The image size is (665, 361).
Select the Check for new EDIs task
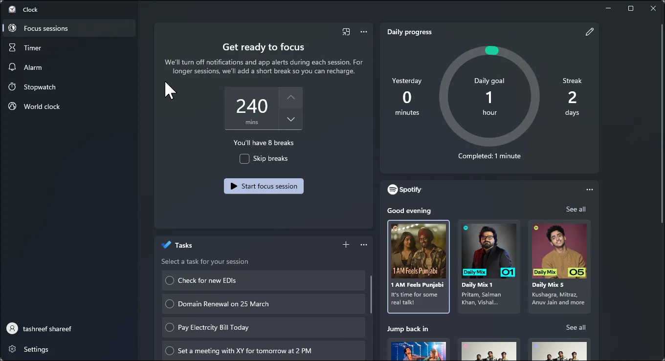(170, 280)
